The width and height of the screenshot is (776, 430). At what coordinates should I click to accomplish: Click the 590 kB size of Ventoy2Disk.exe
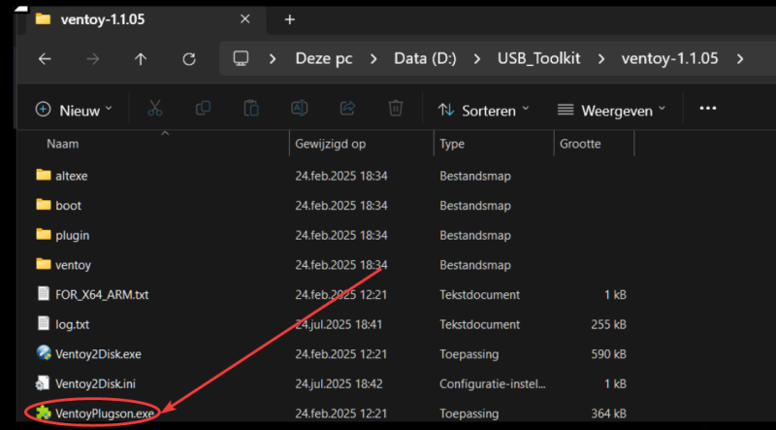coord(609,354)
